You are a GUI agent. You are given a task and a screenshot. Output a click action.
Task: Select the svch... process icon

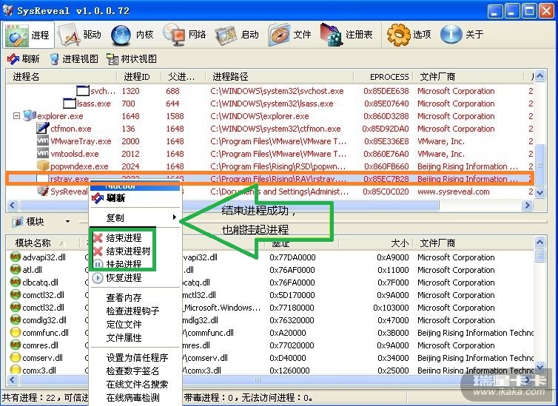click(x=83, y=91)
